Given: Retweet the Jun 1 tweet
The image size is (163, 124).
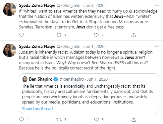Looking at the screenshot, I should pos(59,120).
